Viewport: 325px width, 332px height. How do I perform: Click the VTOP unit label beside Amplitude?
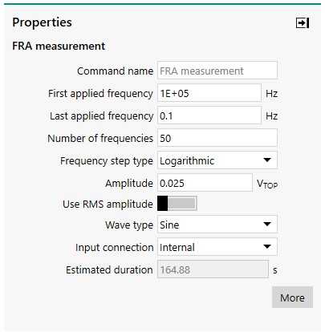[x=267, y=184]
